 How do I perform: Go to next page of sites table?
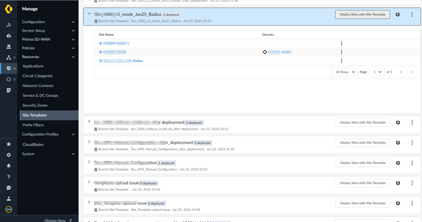pos(412,72)
